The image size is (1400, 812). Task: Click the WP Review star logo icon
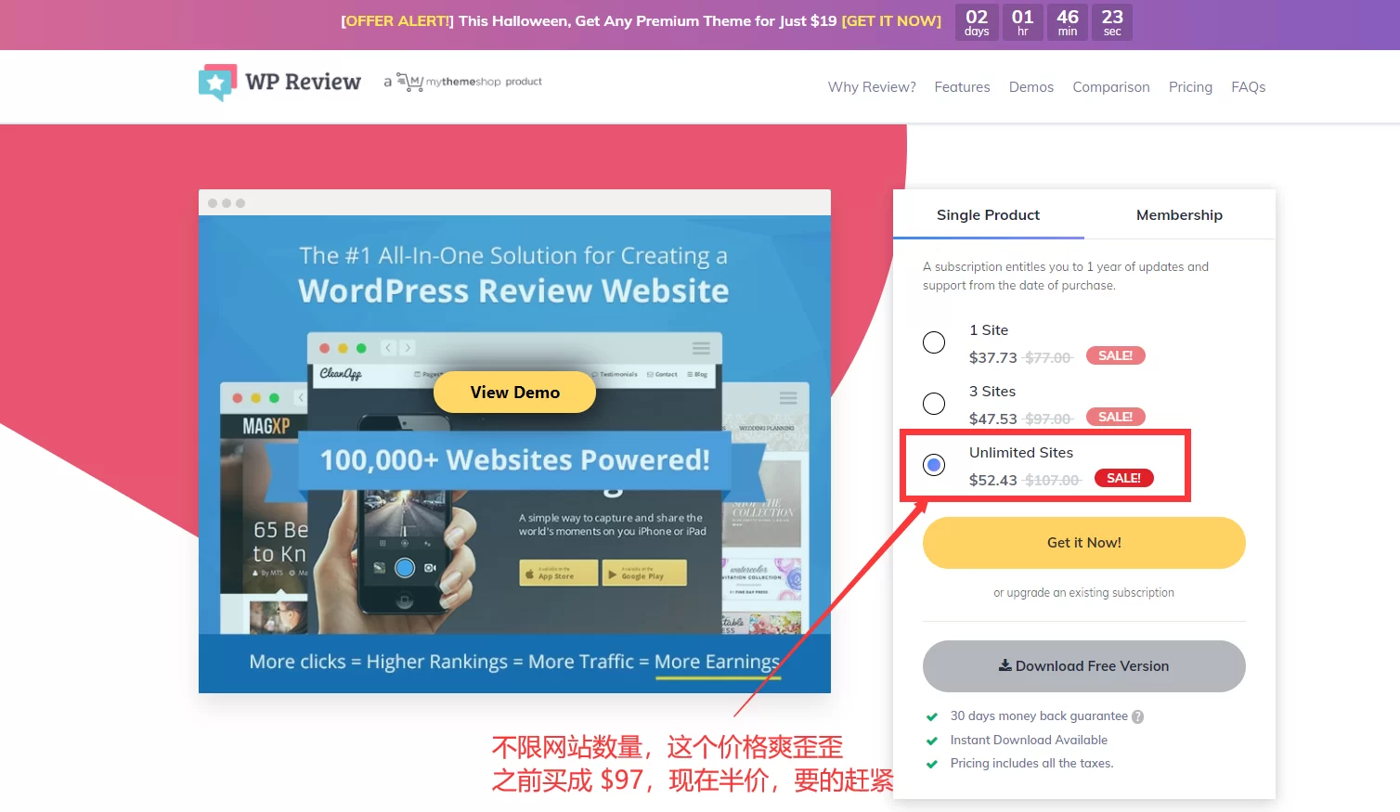(x=217, y=83)
